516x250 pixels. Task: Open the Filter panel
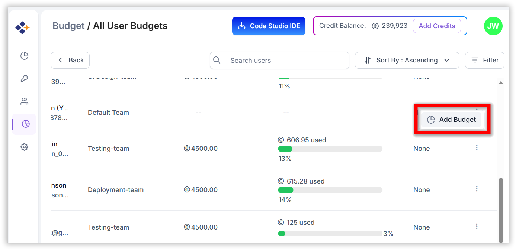[484, 60]
